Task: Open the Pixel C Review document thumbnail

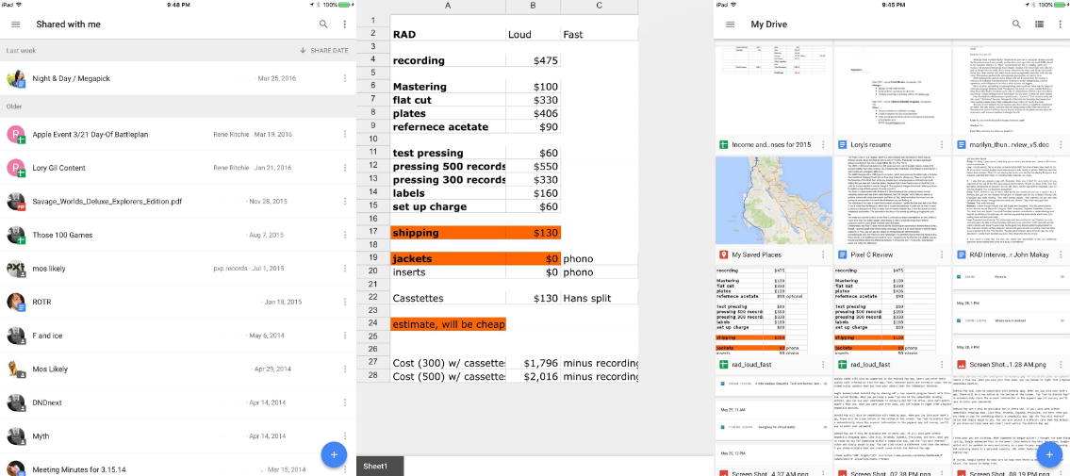Action: pos(891,201)
